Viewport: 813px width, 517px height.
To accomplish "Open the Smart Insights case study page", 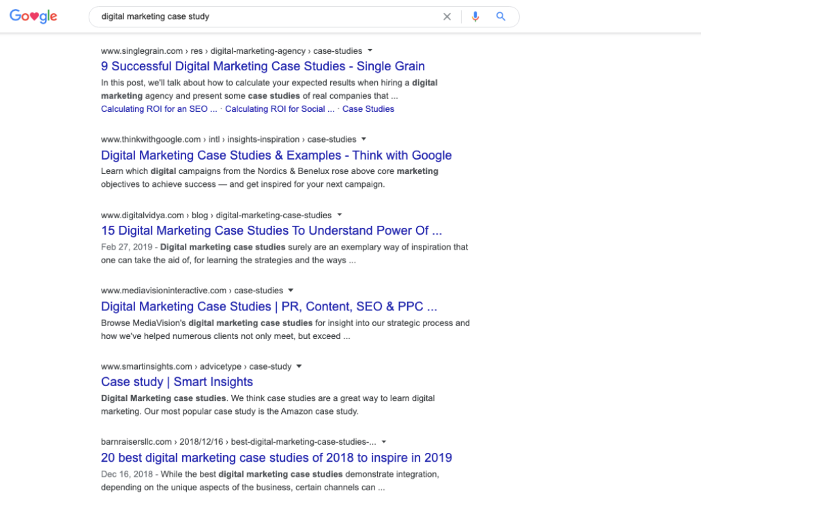I will pos(177,381).
